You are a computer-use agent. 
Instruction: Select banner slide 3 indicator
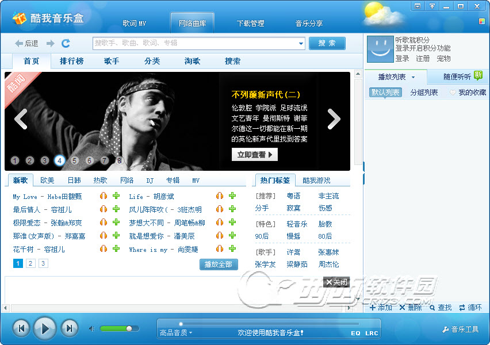45,160
